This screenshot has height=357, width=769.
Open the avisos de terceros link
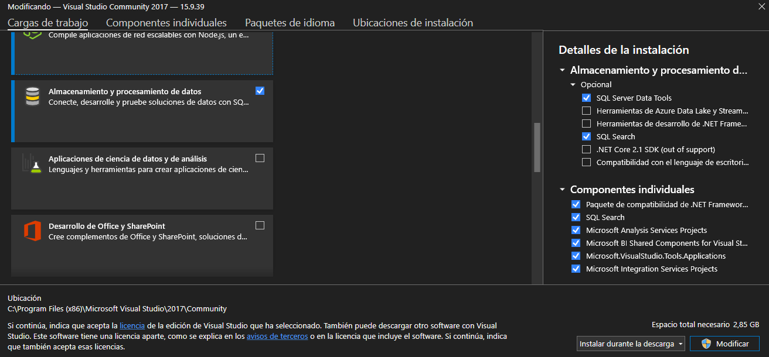[x=277, y=337]
